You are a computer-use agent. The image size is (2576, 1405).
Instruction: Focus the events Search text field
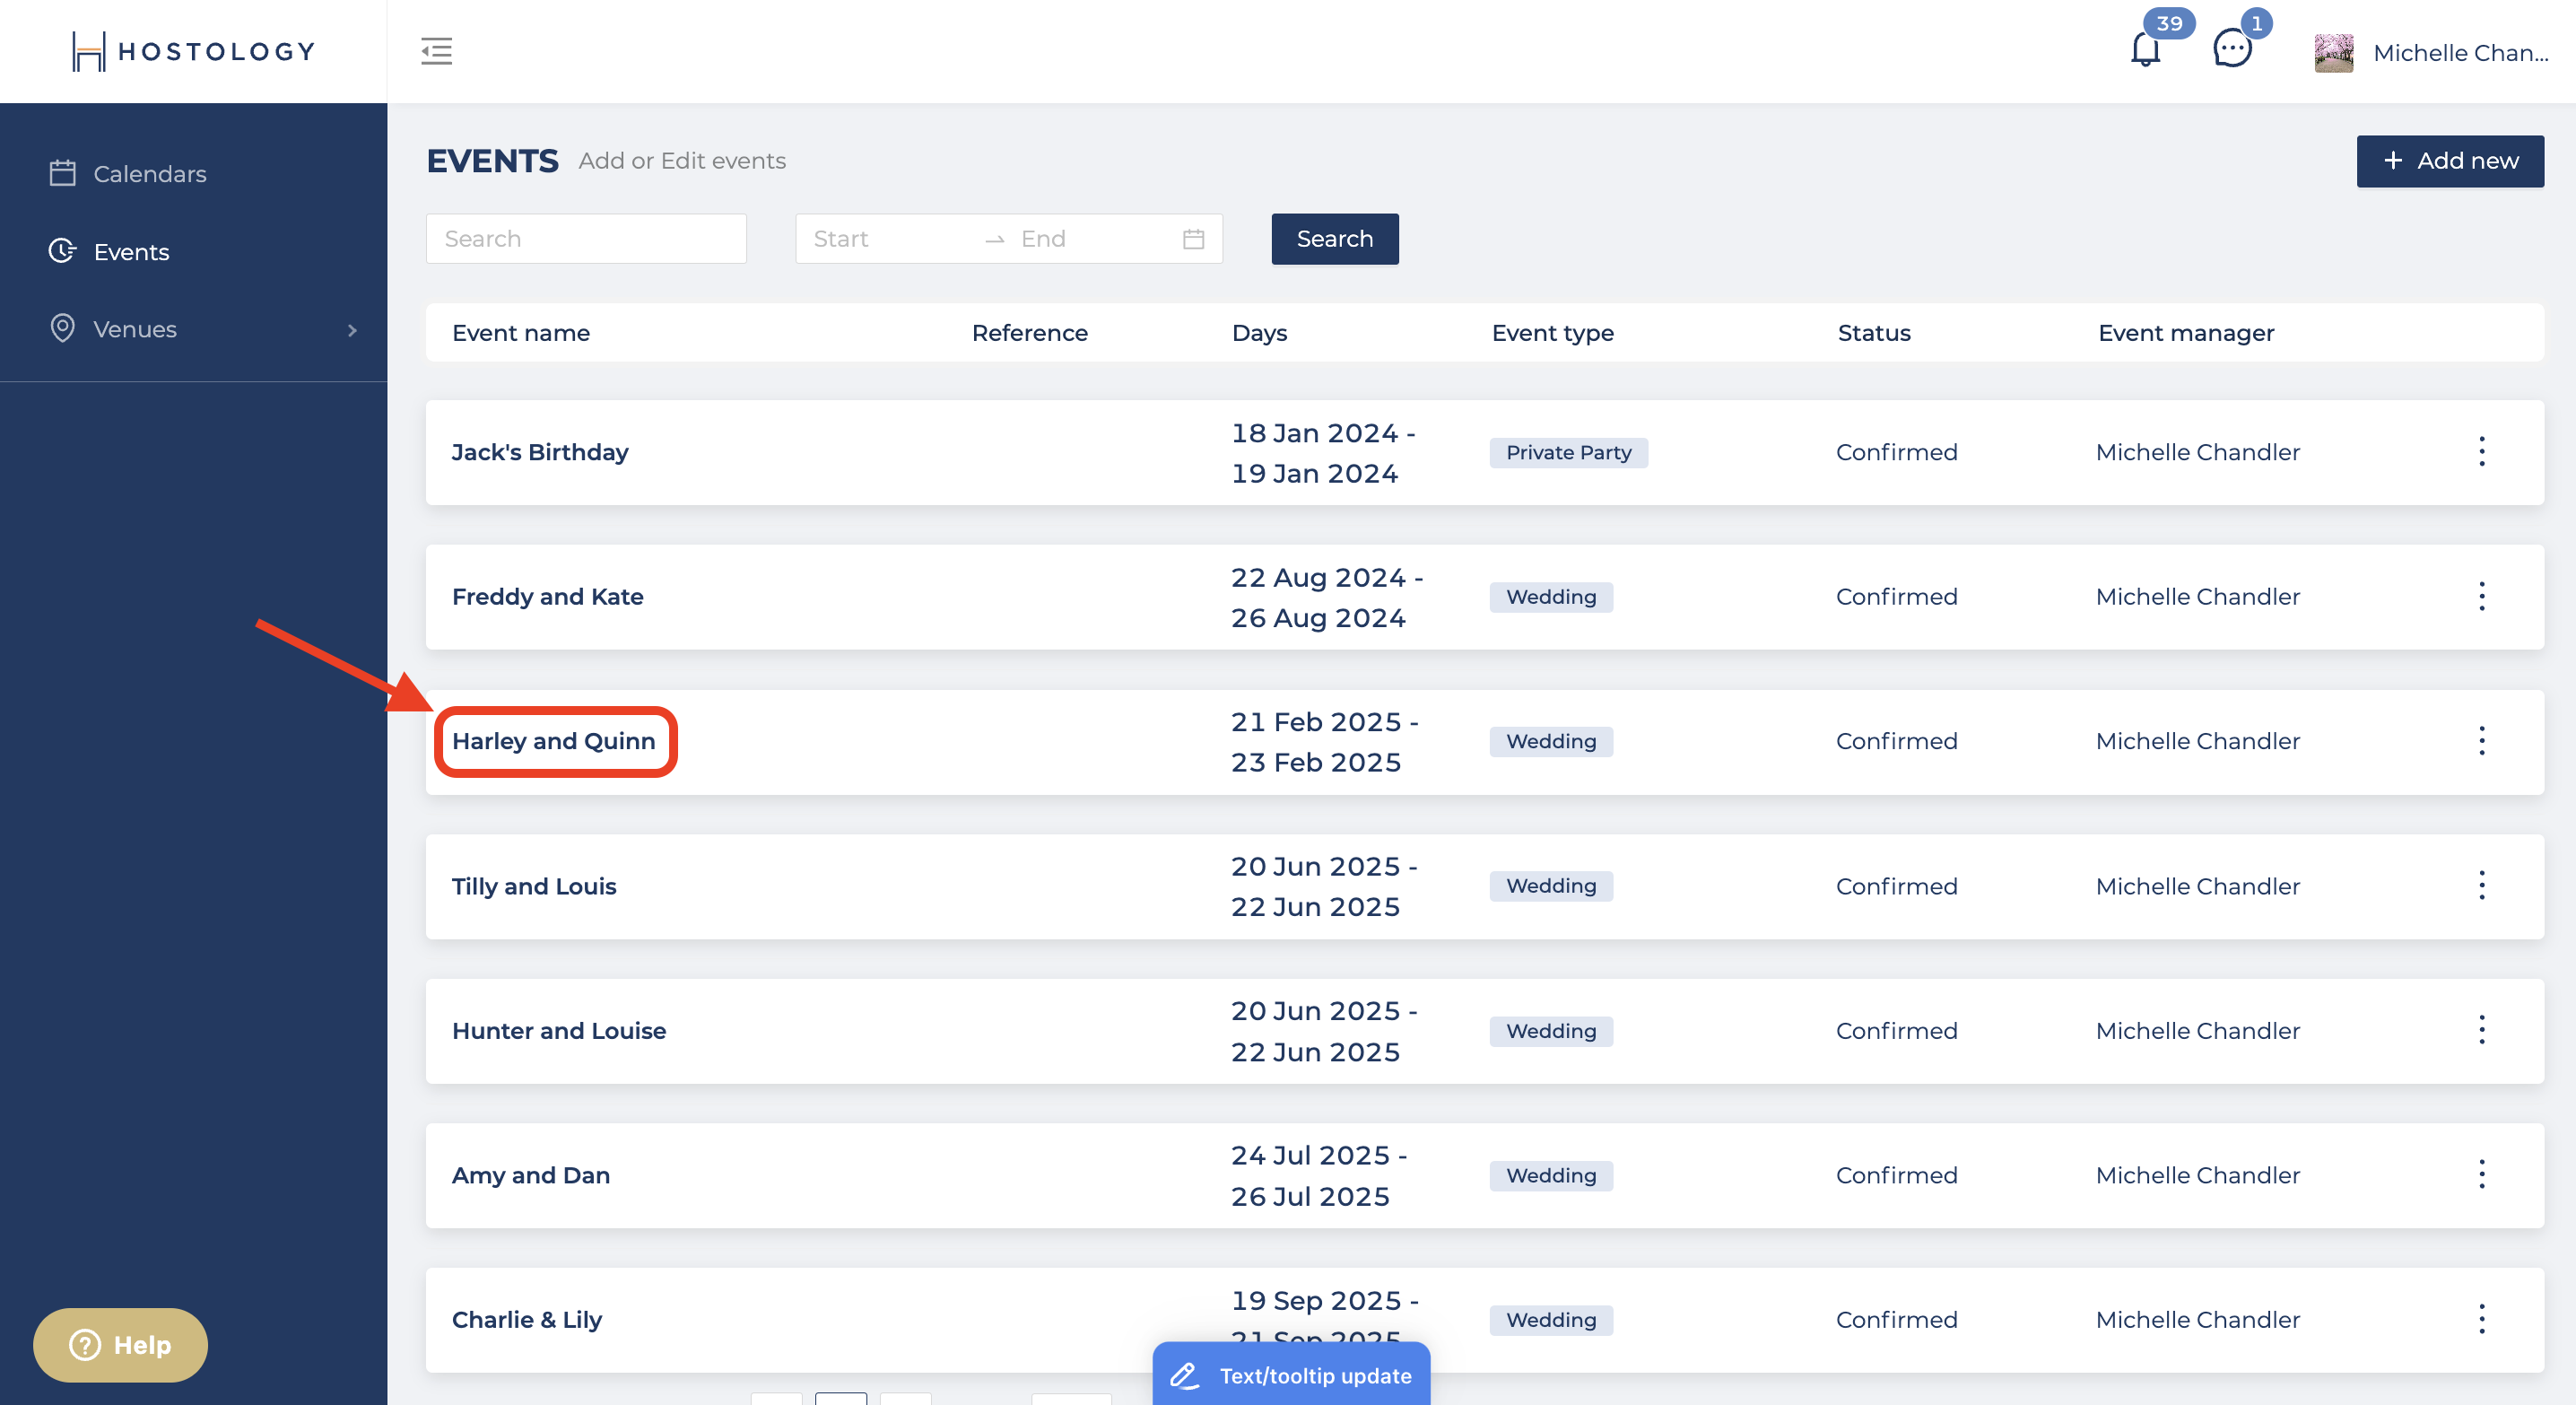[x=586, y=238]
